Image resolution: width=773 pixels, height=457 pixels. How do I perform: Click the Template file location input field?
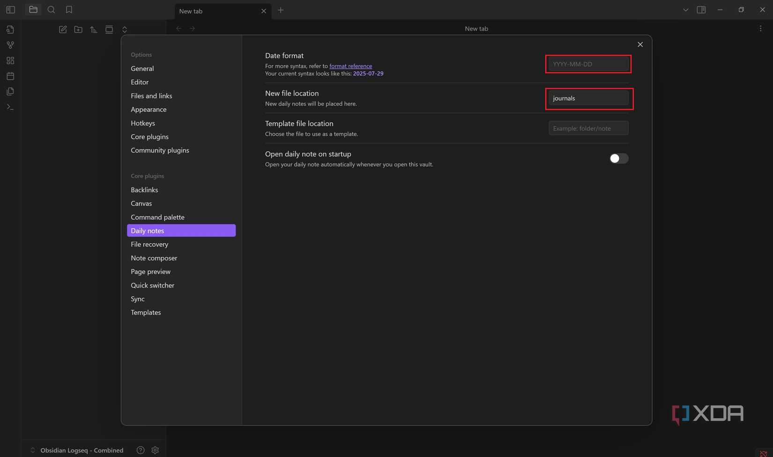pos(588,128)
